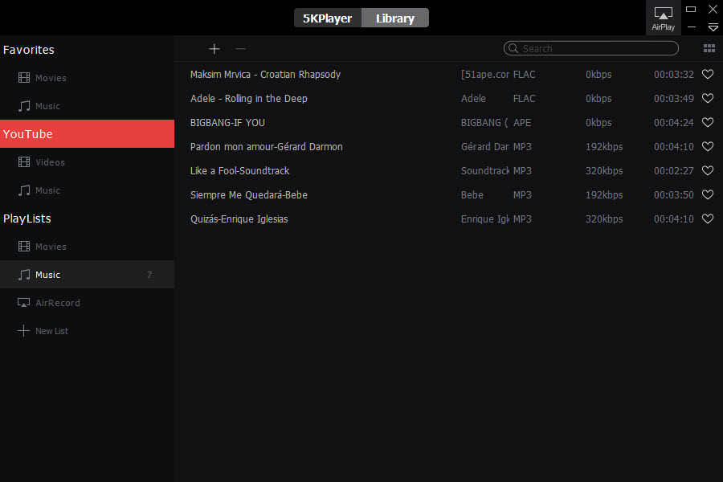
Task: Remove selected item with the minus icon
Action: pos(240,49)
